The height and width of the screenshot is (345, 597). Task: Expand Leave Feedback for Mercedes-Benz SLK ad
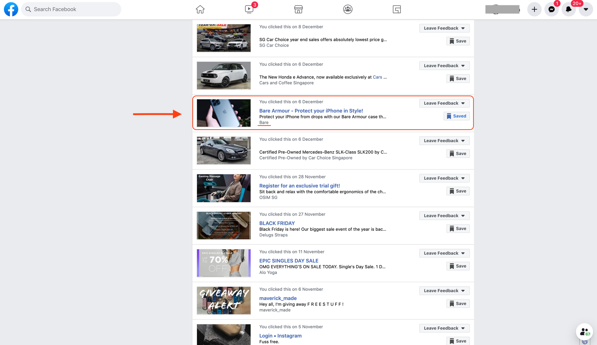[444, 141]
